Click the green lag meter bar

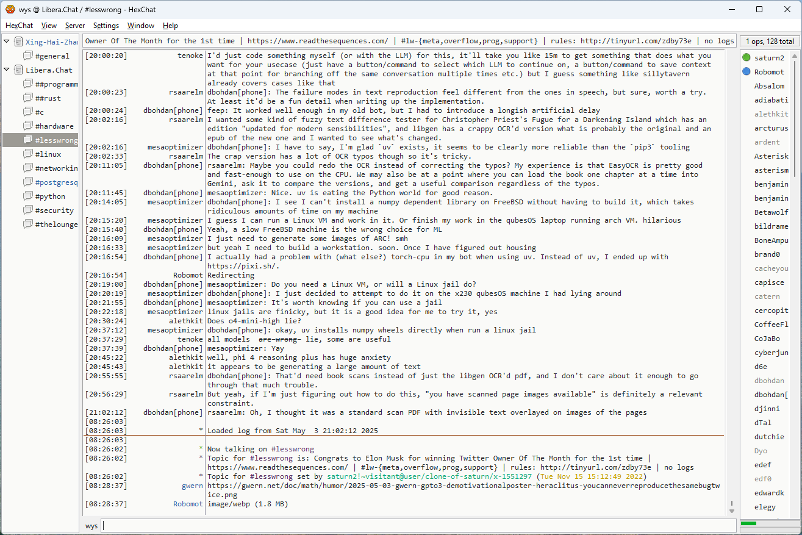(x=748, y=523)
